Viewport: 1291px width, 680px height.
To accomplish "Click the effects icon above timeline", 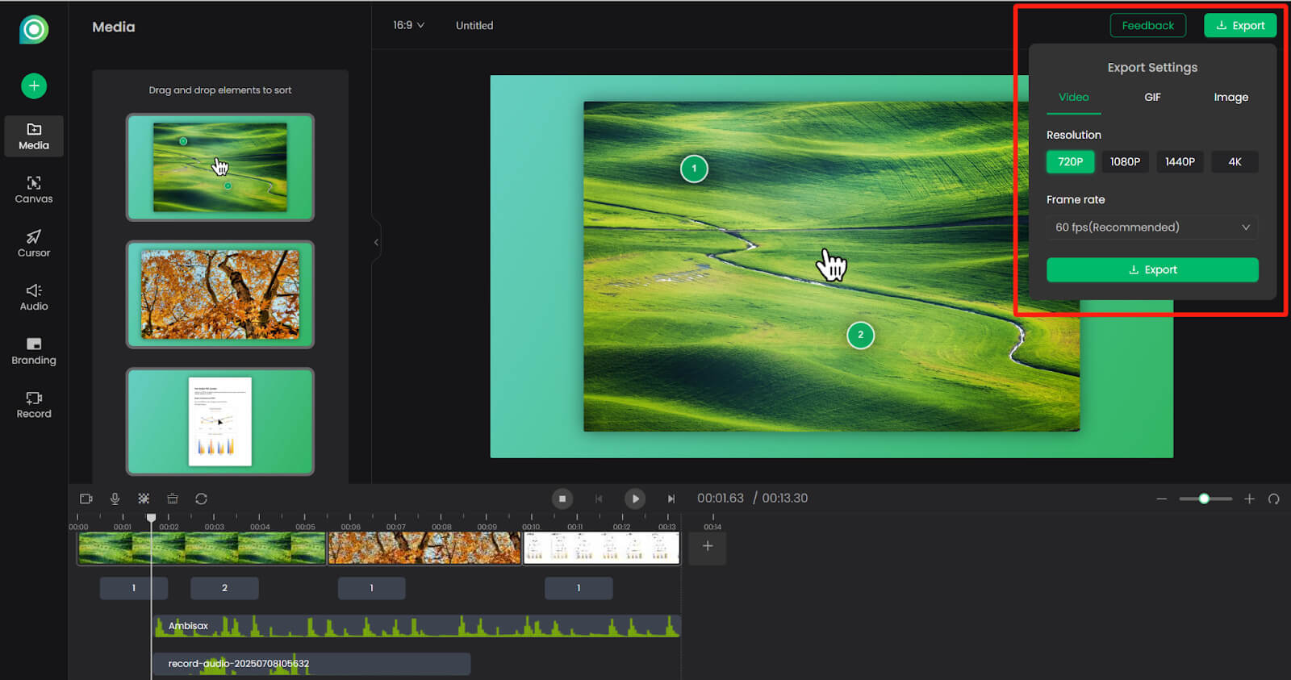I will coord(144,499).
